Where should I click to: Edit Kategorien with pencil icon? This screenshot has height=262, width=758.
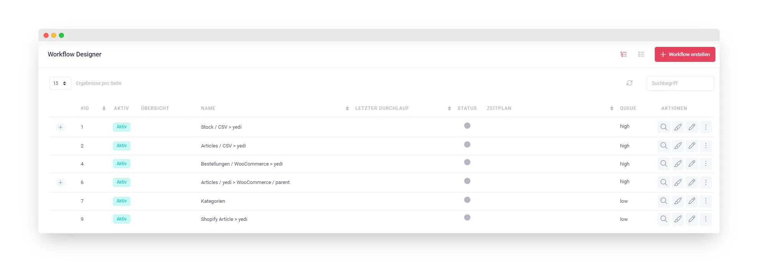(x=692, y=201)
